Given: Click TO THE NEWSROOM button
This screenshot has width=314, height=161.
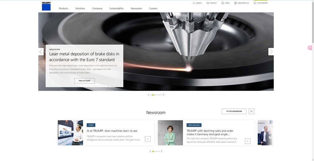Looking at the screenshot, I should 234,111.
